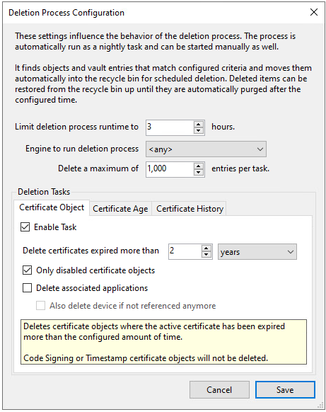Screen dimensions: 326x412
Task: Switch to the Certificate Age tab
Action: [120, 209]
